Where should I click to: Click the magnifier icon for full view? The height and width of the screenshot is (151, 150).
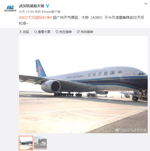[36, 32]
